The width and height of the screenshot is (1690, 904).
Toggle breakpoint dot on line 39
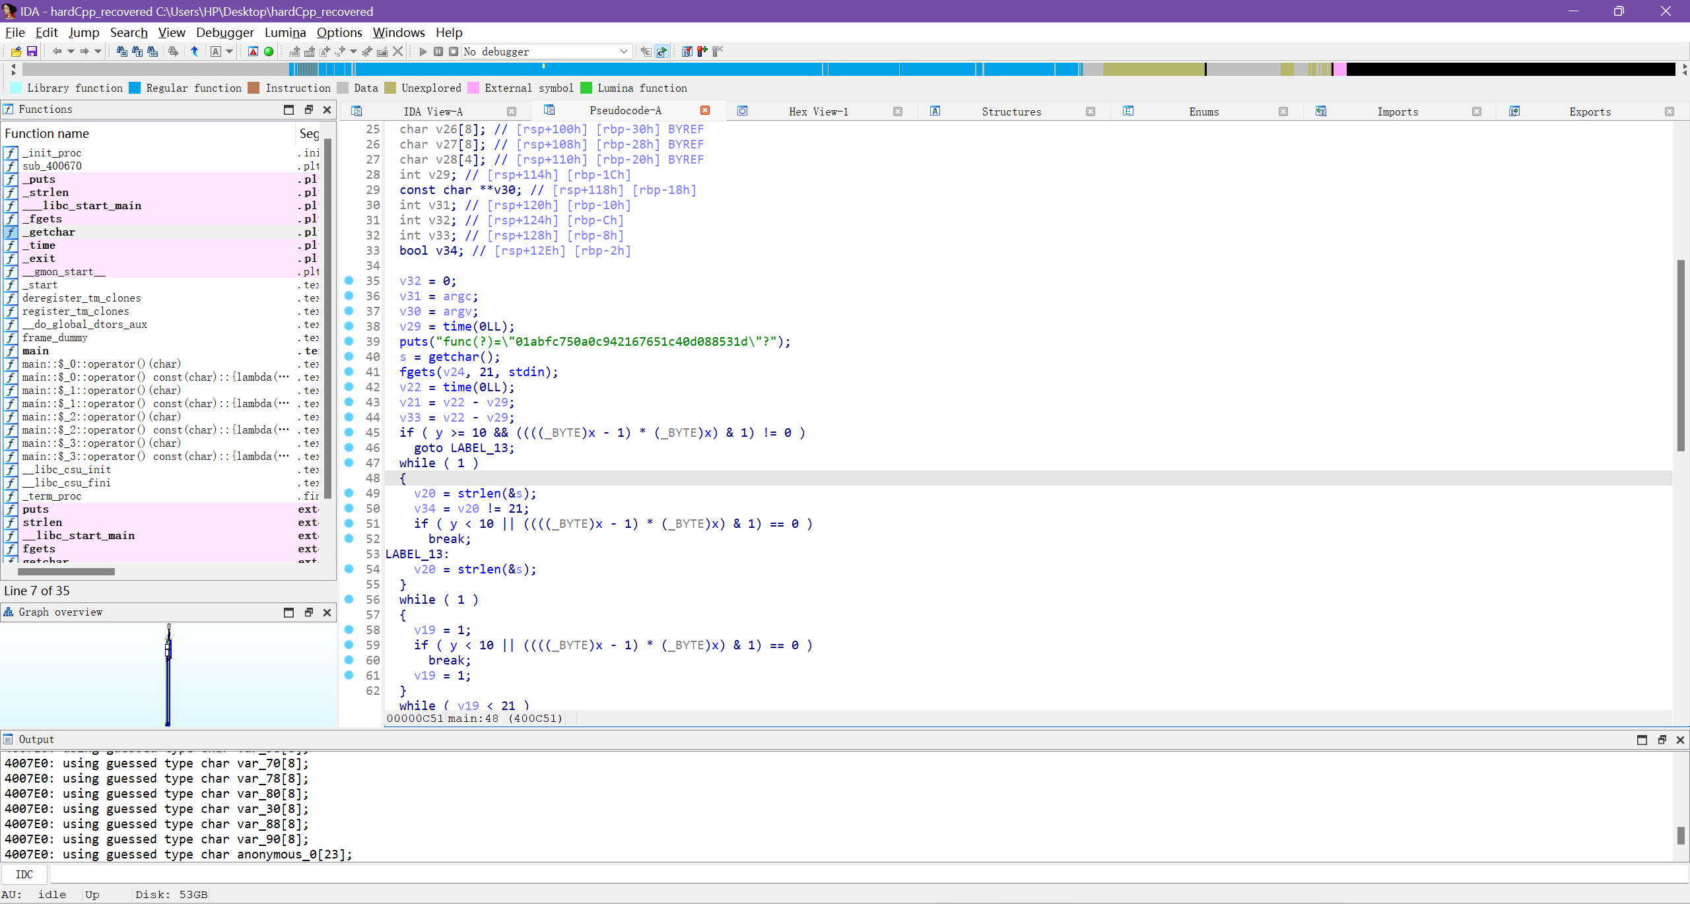click(349, 341)
